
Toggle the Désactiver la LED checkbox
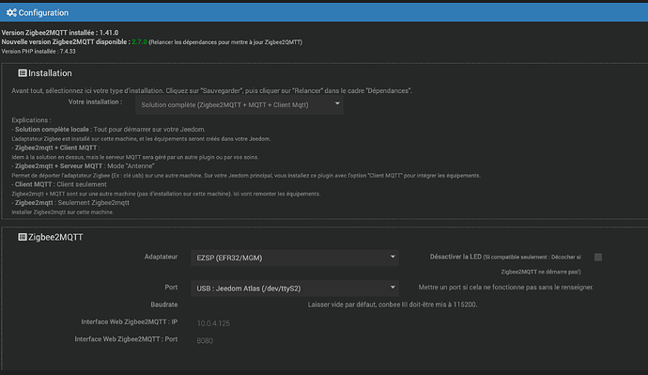[598, 258]
